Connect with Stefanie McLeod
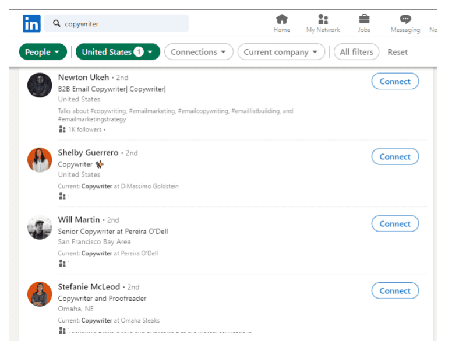The image size is (466, 350). click(x=395, y=291)
